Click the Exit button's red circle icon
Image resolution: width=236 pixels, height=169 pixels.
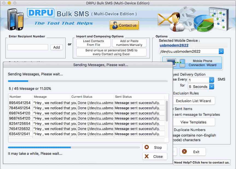[184, 152]
